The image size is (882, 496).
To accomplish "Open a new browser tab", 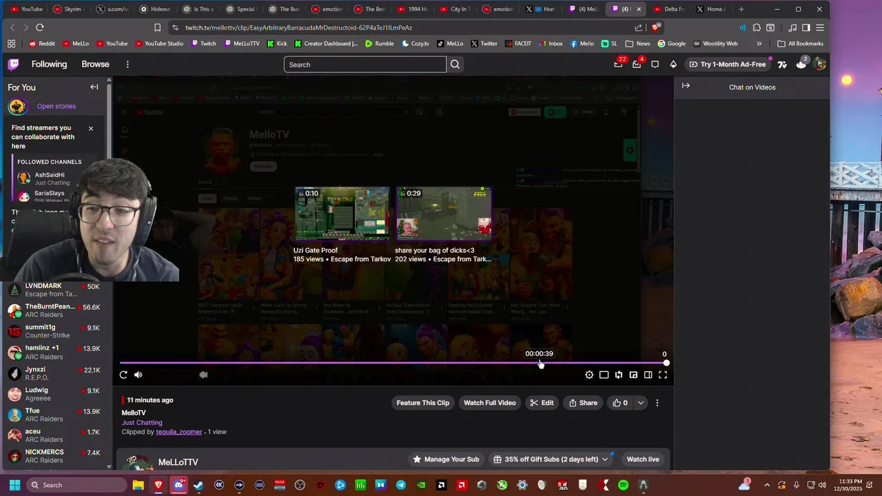I will pos(741,9).
